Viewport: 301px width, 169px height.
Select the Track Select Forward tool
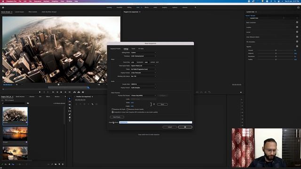click(x=70, y=102)
